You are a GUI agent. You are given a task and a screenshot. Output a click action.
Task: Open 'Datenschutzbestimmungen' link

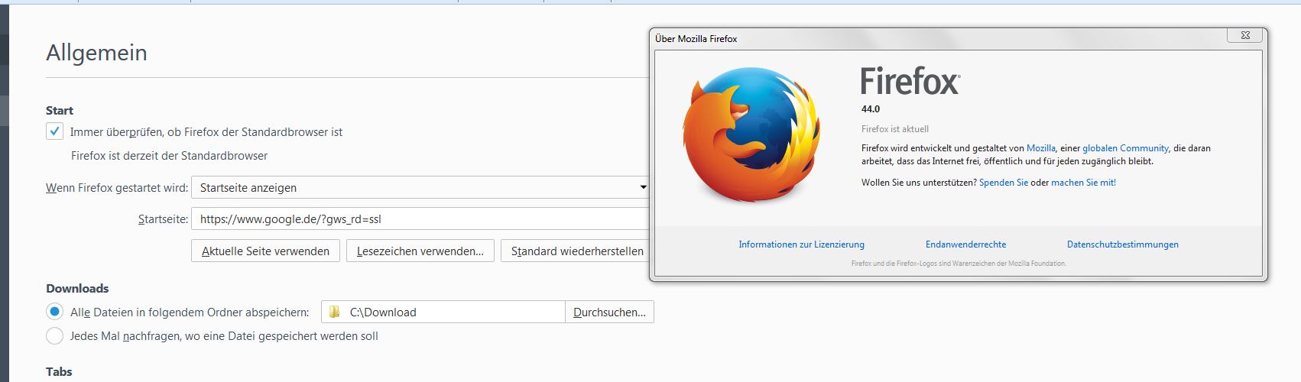click(1122, 244)
